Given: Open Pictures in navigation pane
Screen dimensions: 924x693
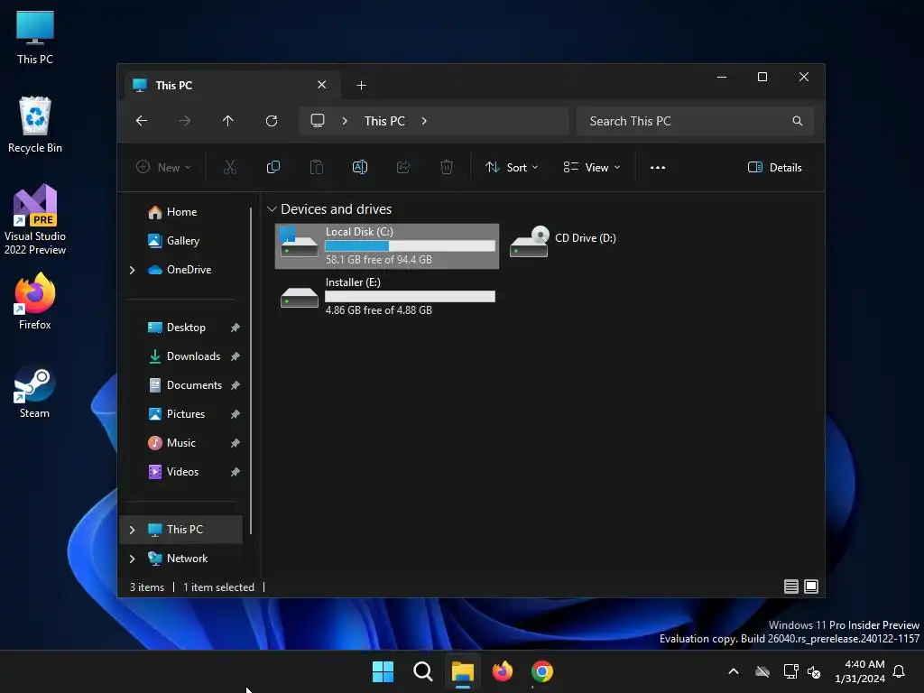Looking at the screenshot, I should (186, 414).
